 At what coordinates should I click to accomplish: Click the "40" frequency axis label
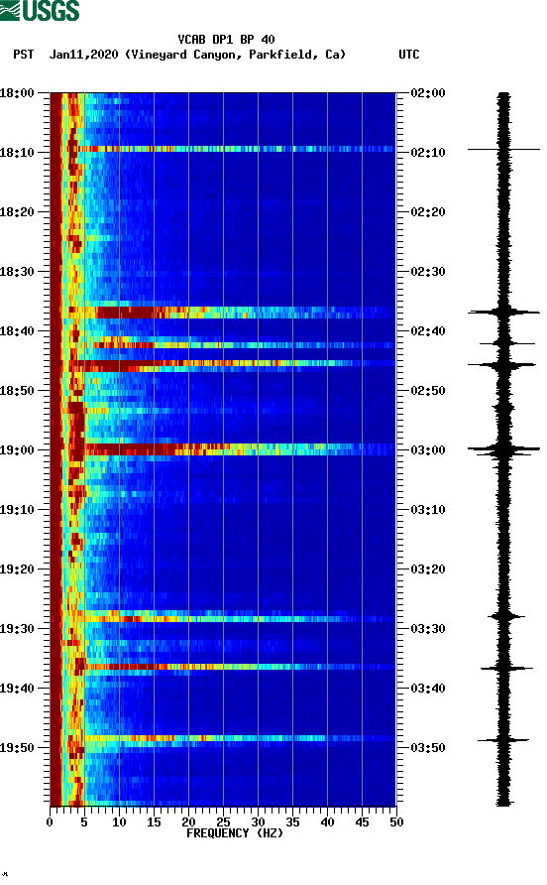(327, 822)
